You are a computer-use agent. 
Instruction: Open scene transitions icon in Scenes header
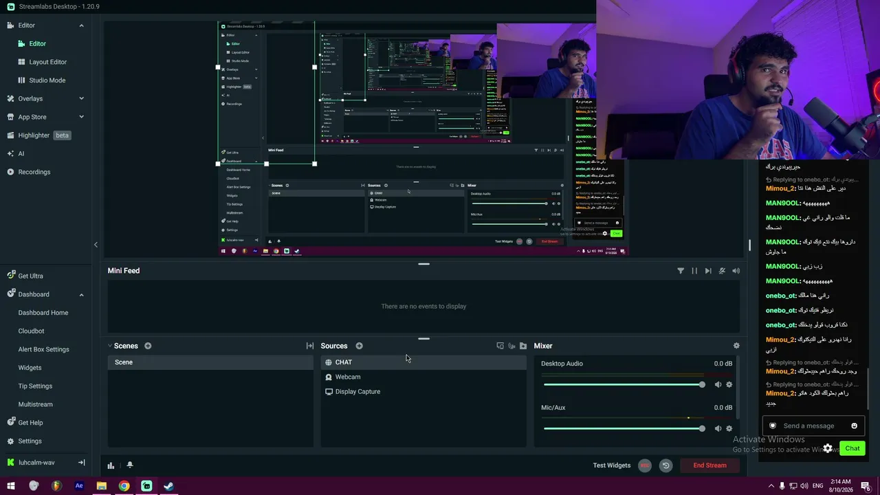tap(310, 346)
